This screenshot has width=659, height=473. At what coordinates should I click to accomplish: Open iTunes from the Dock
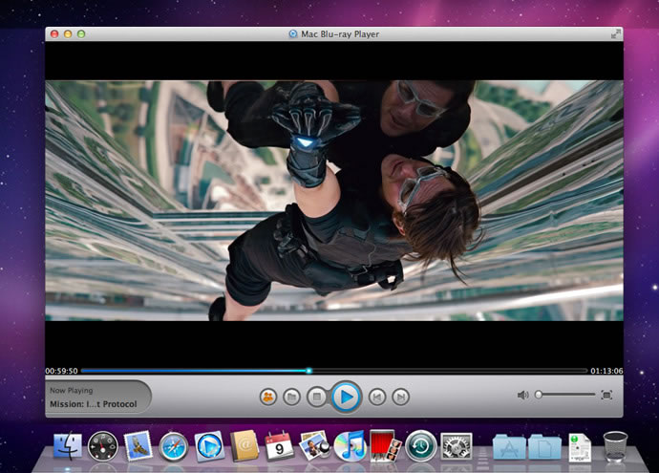[350, 445]
